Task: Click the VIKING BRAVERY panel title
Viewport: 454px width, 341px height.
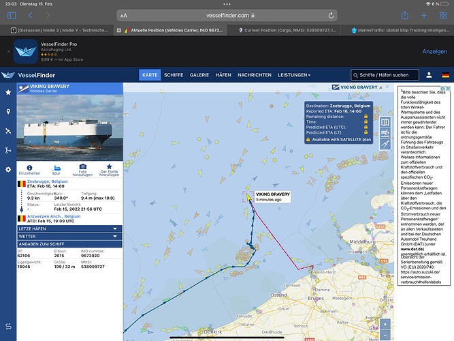Action: 50,86
